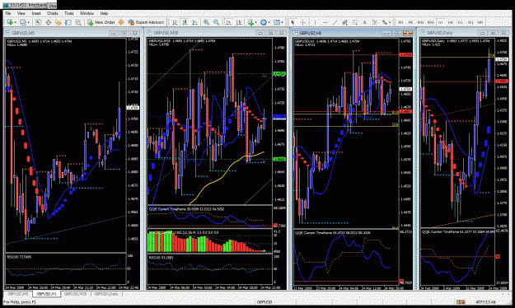Switch to the MN timeframe
Image resolution: width=515 pixels, height=308 pixels.
480,22
